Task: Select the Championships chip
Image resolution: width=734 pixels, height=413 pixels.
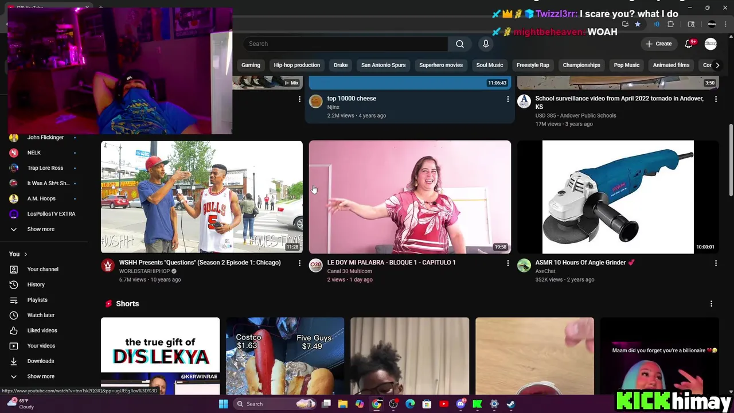Action: click(581, 65)
